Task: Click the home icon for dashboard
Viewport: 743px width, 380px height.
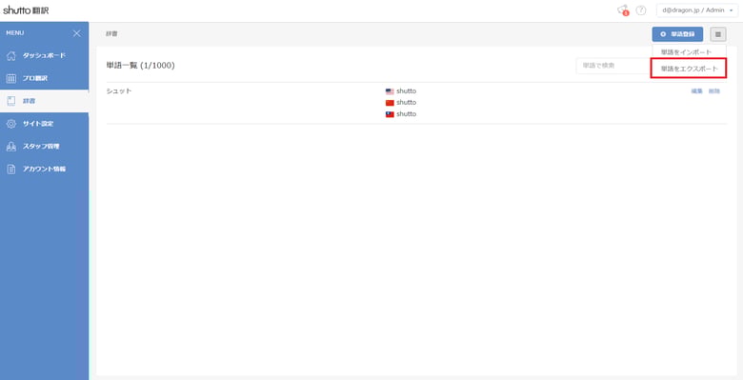Action: coord(11,56)
